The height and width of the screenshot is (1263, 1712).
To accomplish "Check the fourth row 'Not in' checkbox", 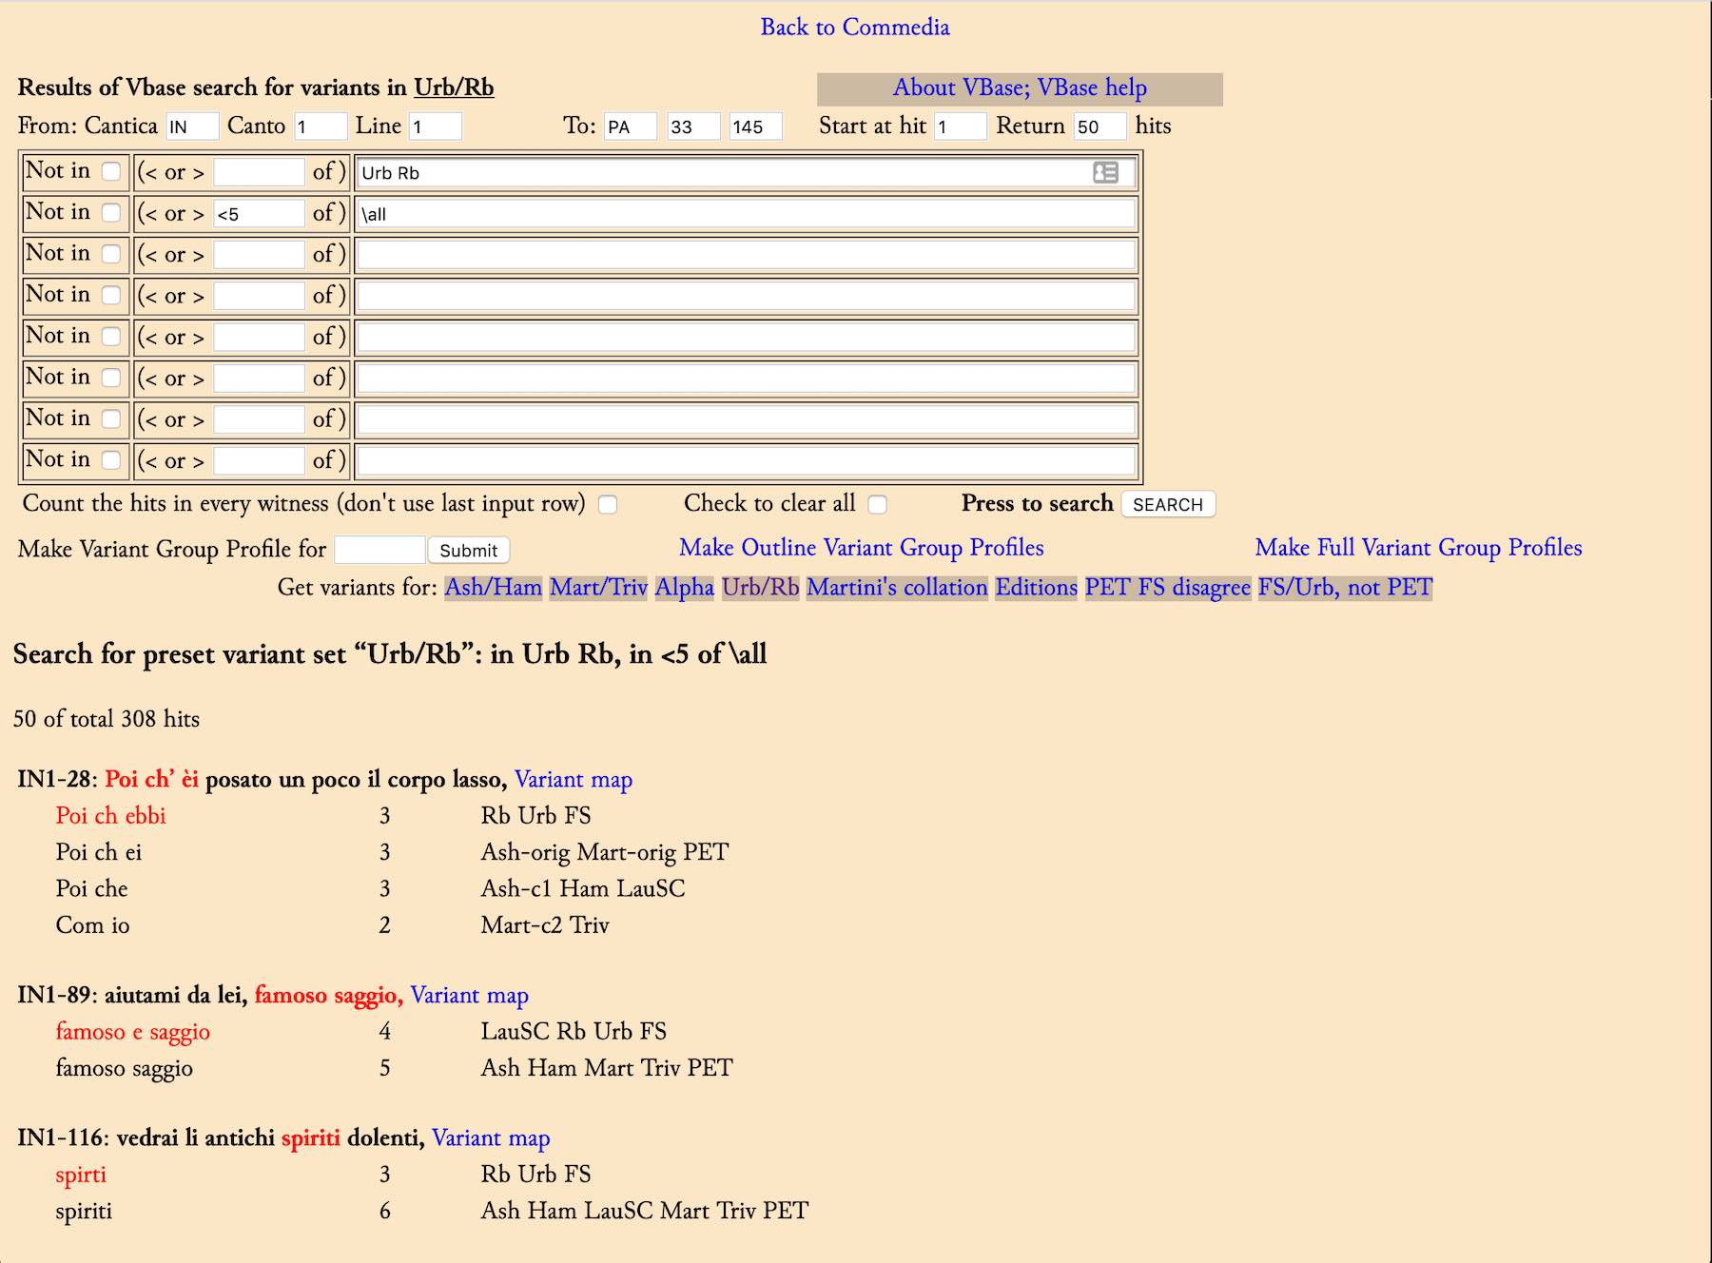I will click(x=111, y=295).
